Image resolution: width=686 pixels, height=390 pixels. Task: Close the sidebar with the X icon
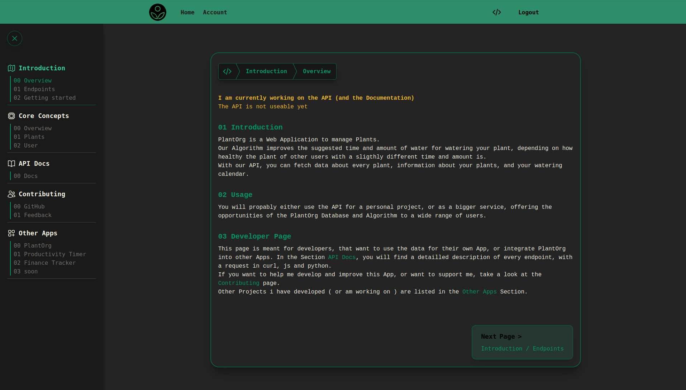point(15,38)
